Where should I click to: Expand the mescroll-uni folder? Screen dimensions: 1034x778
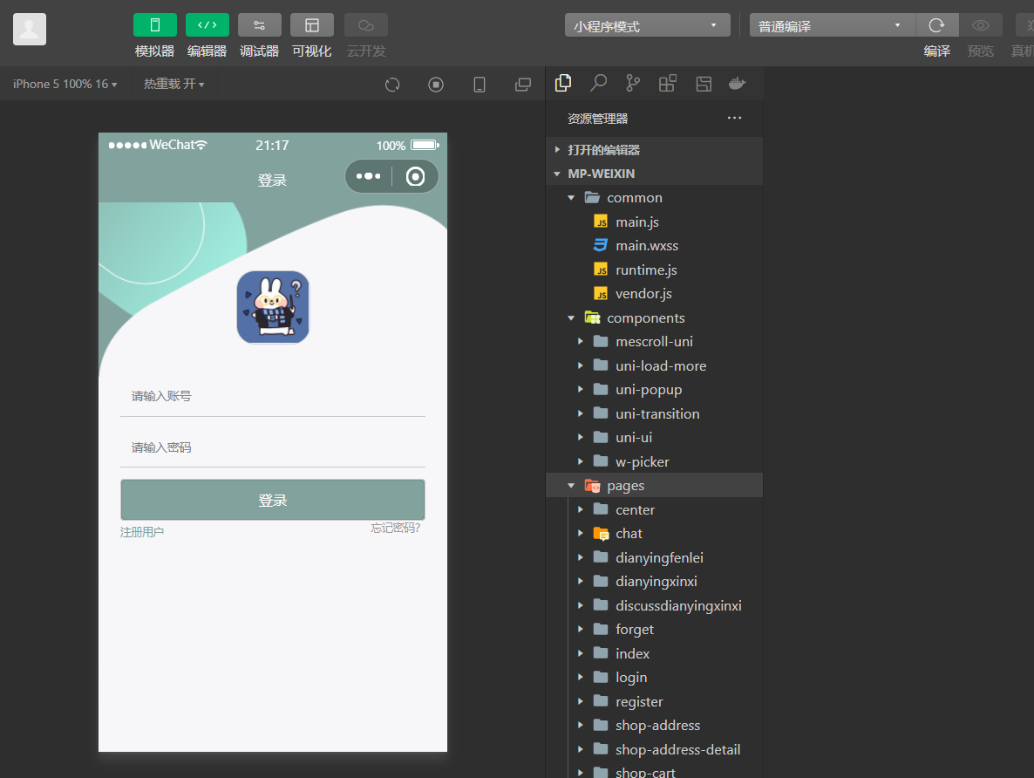pyautogui.click(x=654, y=342)
